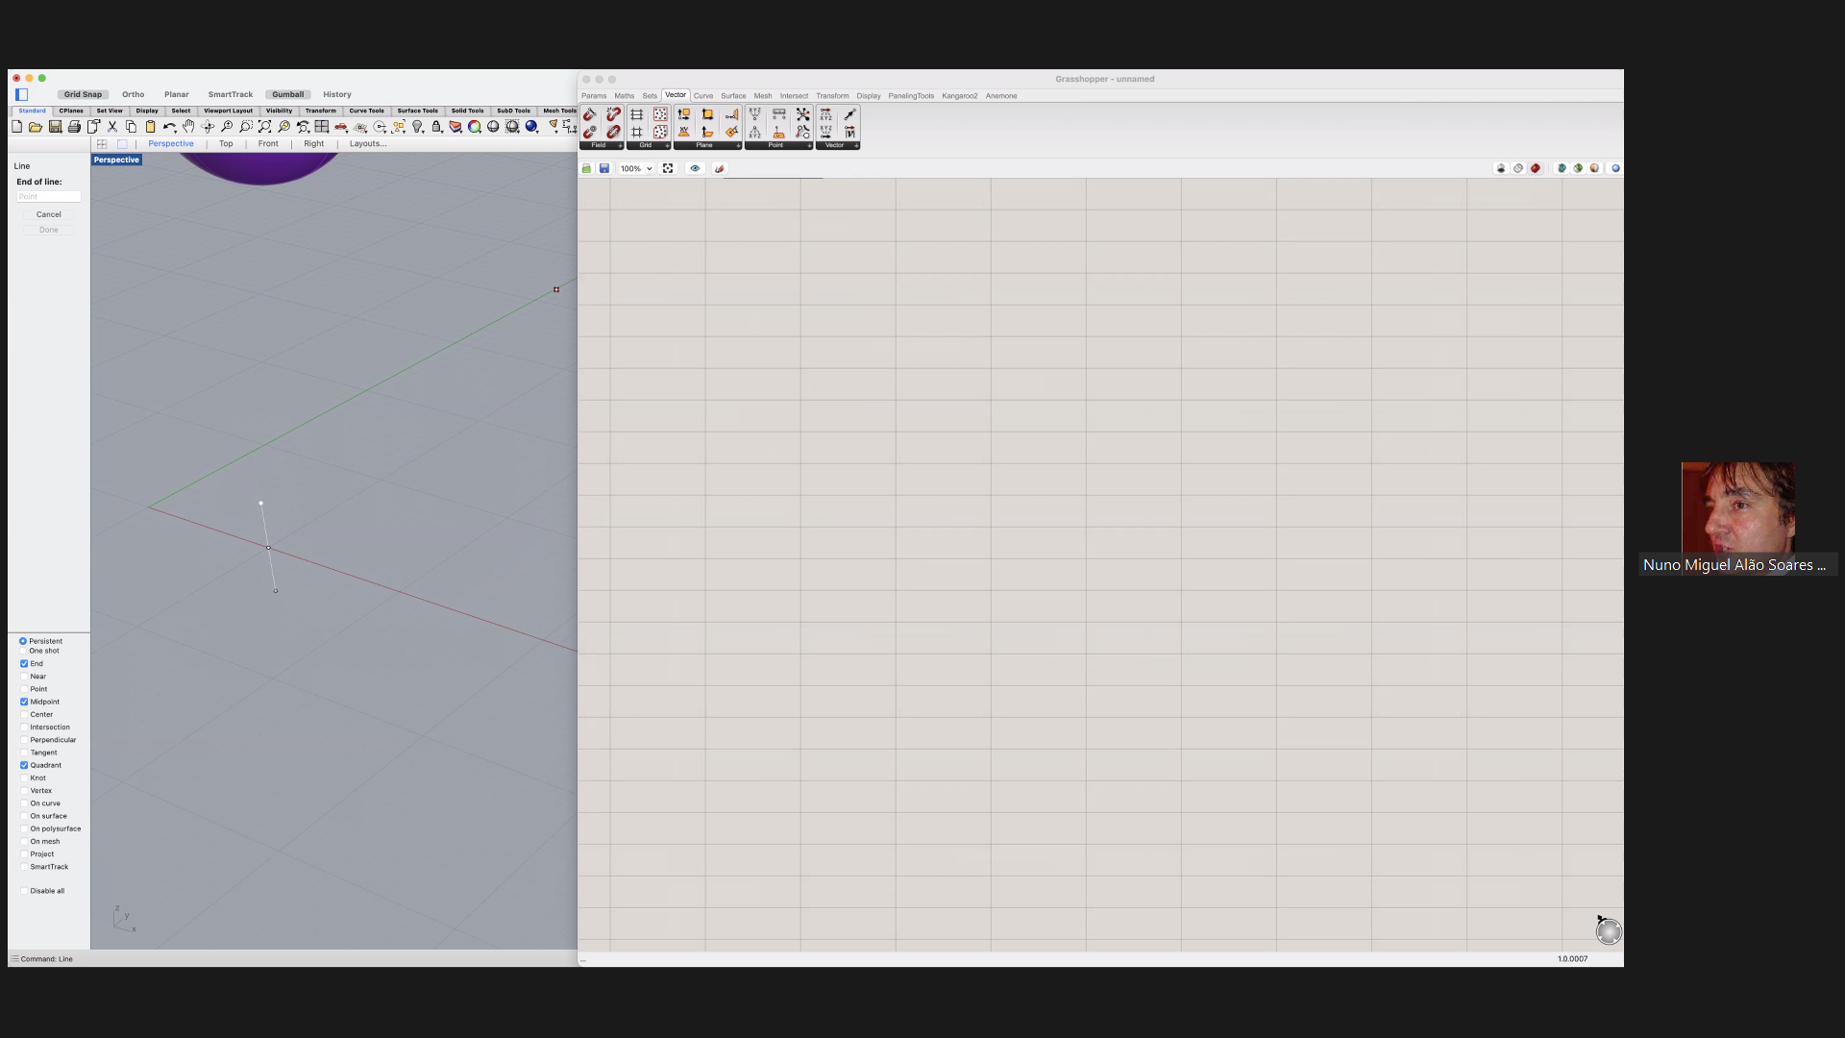
Task: Click the Undo arrow icon
Action: point(169,127)
